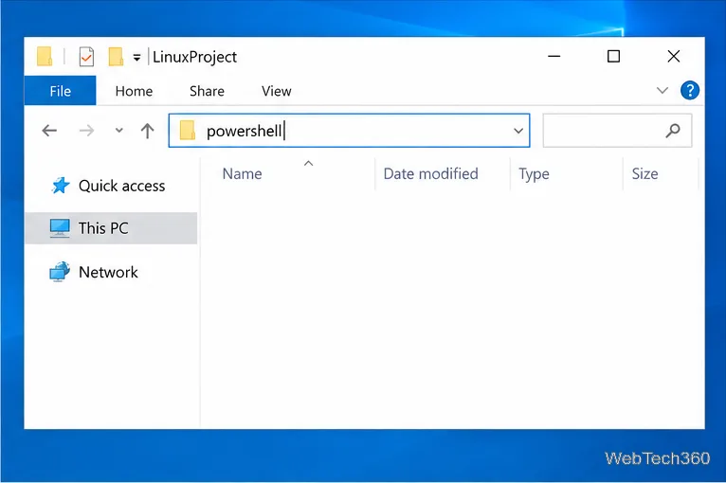The image size is (726, 483).
Task: Open the File tab
Action: (61, 91)
